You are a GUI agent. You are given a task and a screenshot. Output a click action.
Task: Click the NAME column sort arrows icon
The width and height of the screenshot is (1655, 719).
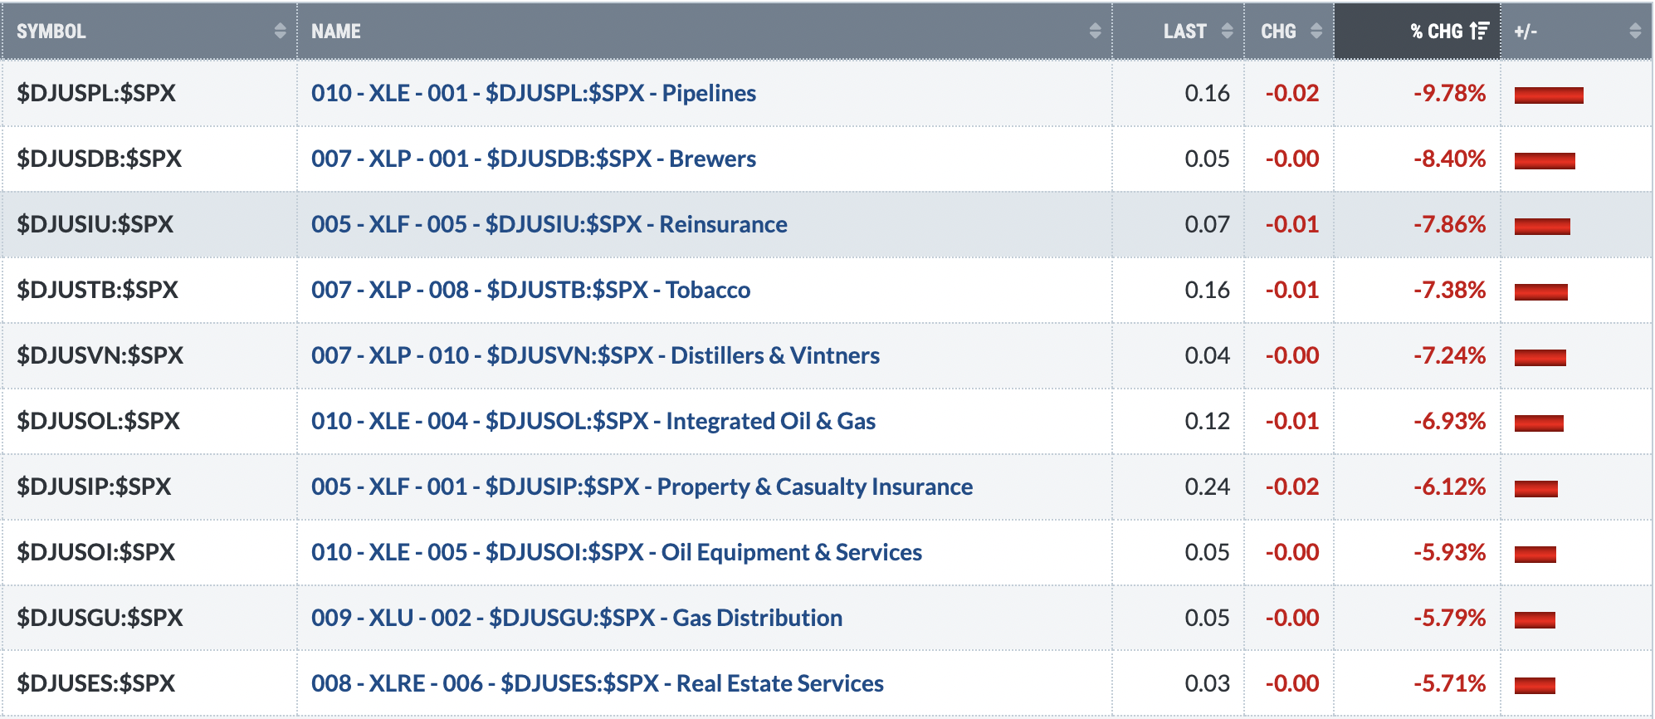1095,31
